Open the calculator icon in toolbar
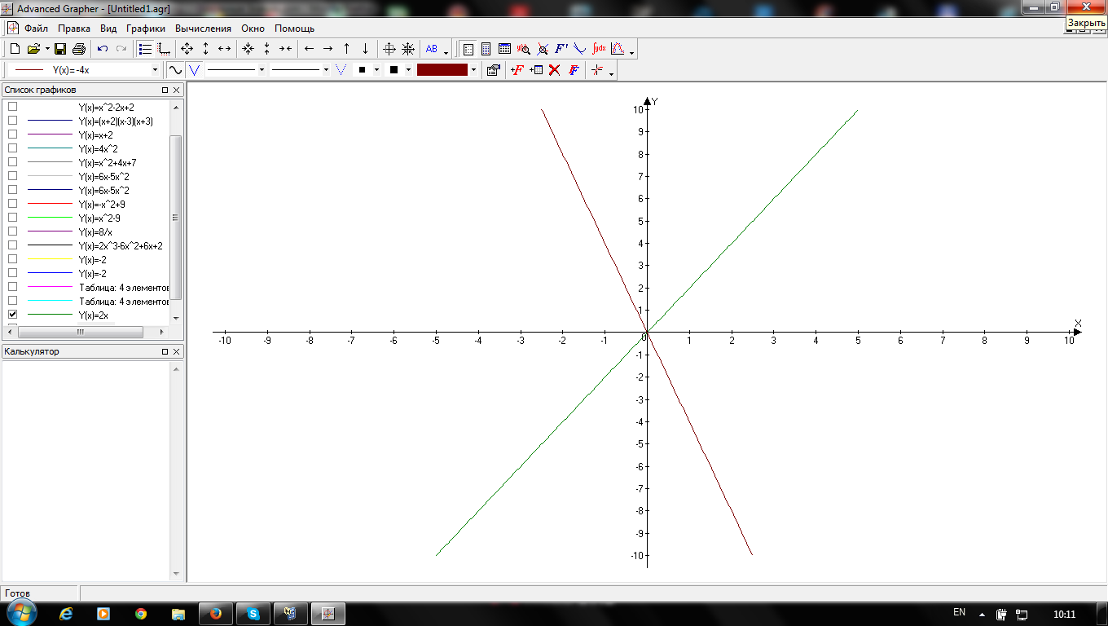The width and height of the screenshot is (1108, 626). pos(486,49)
